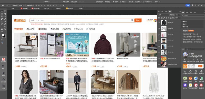205x99 pixels.
Task: Select the Crop tool
Action: (x=5, y=14)
